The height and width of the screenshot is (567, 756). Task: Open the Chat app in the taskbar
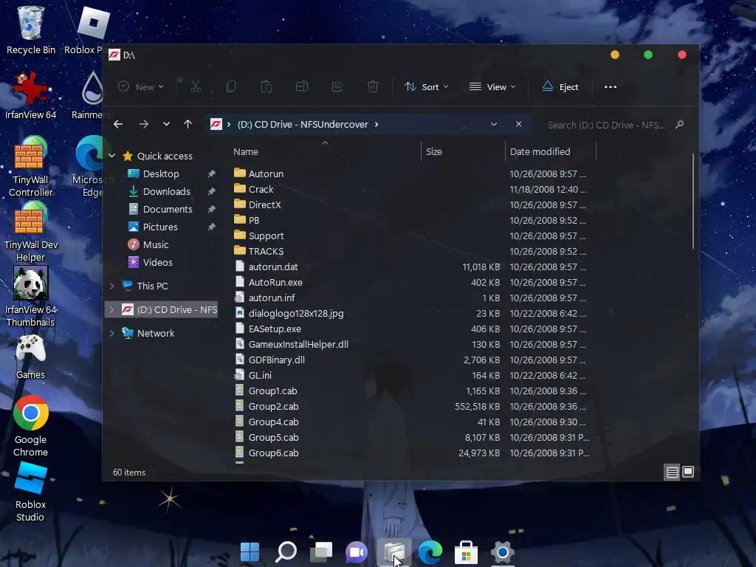point(357,551)
